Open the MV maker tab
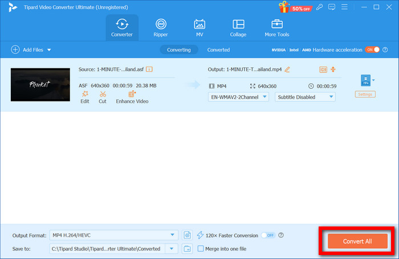Viewport: 399px width, 259px height. point(199,27)
